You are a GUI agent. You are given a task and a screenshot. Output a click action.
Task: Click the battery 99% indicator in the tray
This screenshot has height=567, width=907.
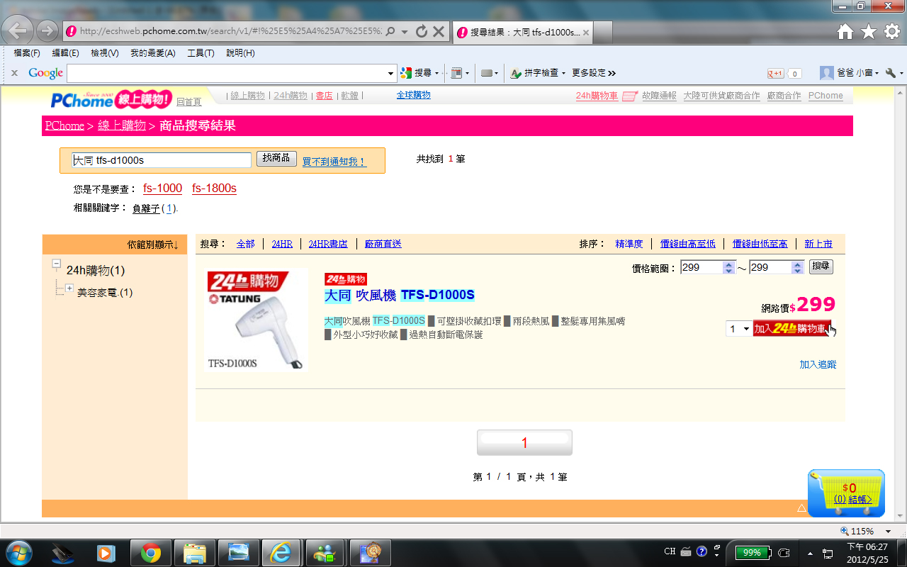click(x=752, y=552)
